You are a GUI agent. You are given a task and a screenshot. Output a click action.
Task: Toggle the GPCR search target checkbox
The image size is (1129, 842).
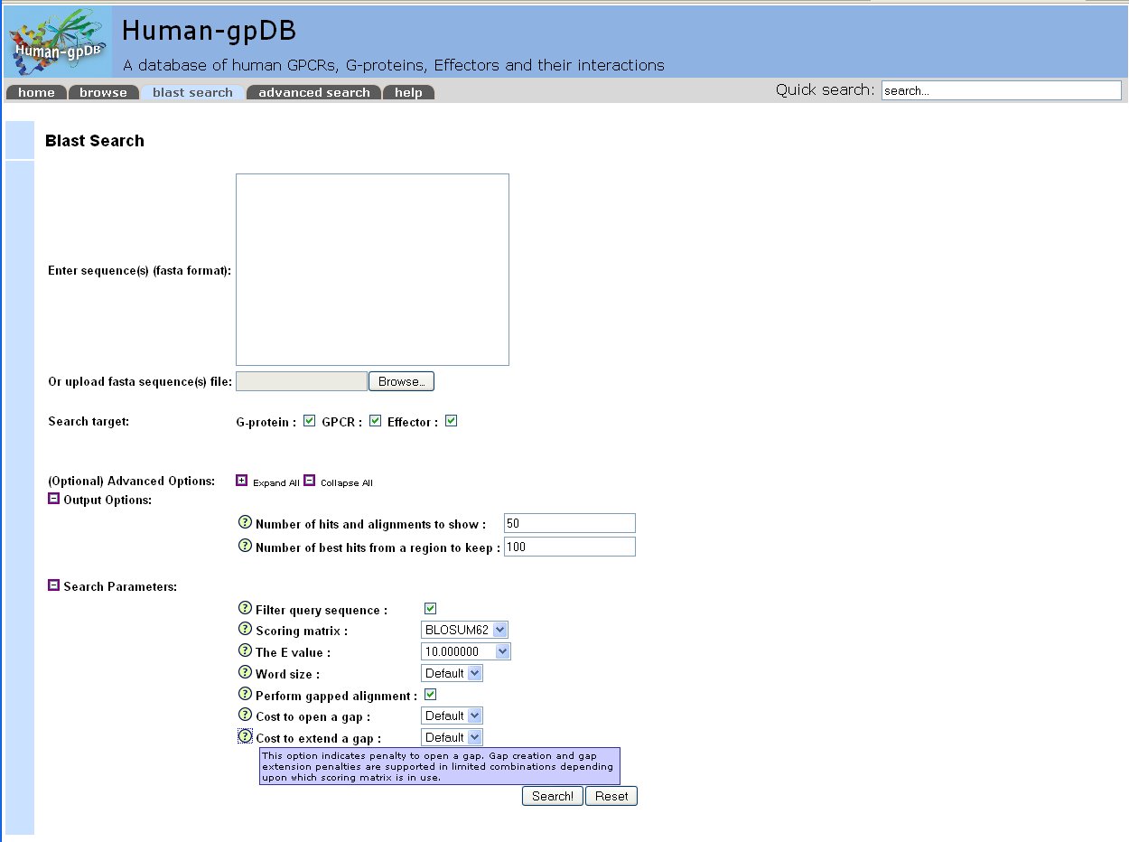click(376, 421)
